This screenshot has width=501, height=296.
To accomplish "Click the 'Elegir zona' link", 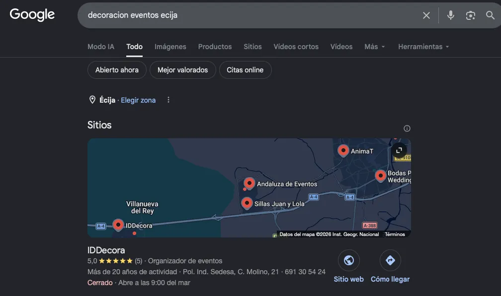I will [x=138, y=100].
